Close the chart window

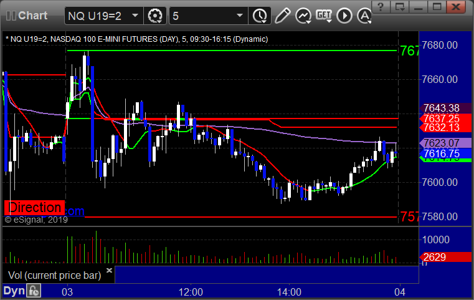click(455, 7)
